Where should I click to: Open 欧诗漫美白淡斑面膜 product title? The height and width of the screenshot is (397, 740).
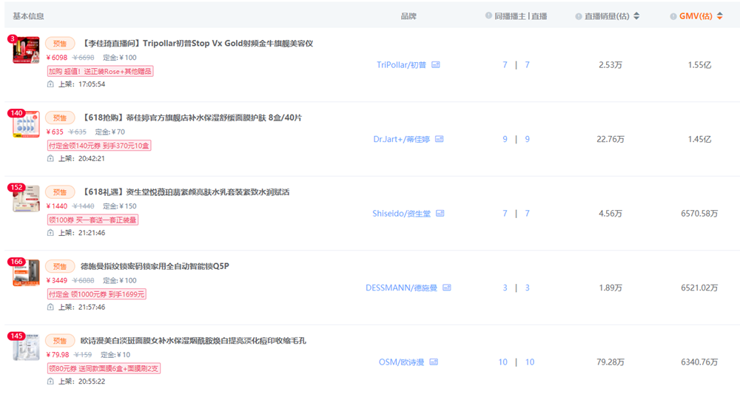click(193, 340)
